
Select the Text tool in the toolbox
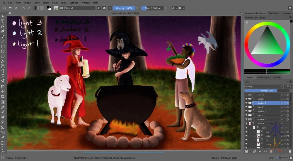(3, 21)
